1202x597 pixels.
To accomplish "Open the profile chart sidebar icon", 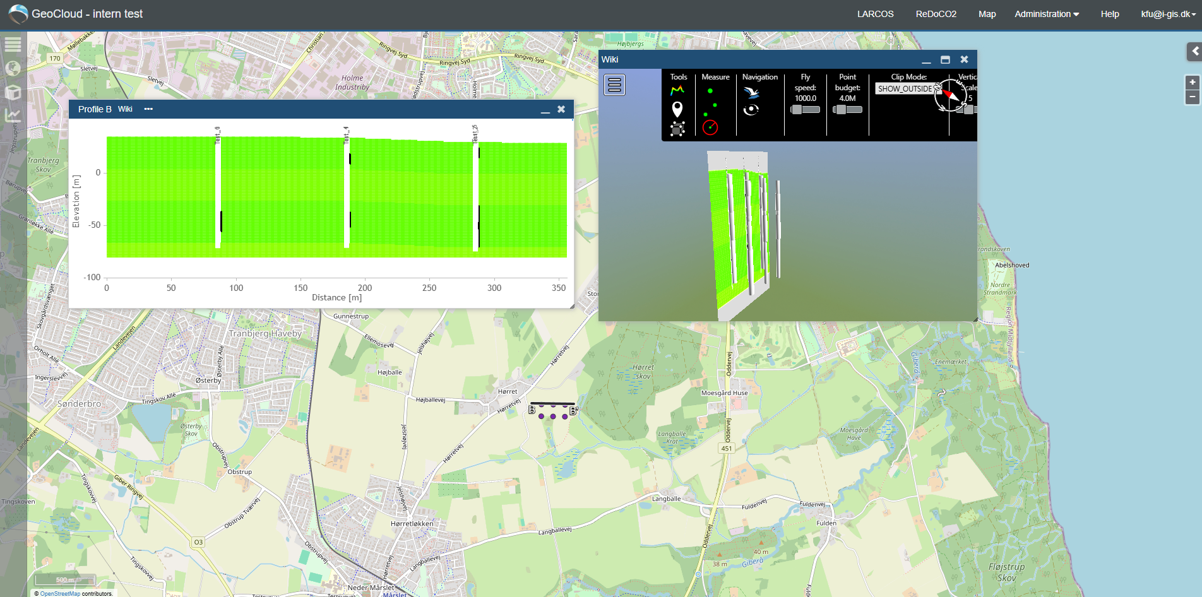I will coord(13,115).
